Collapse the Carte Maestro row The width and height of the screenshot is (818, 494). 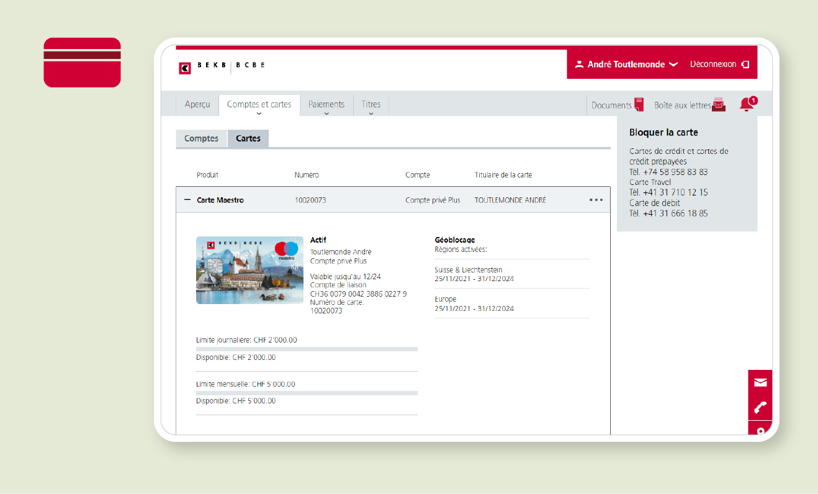coord(187,200)
